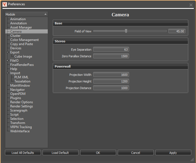The image size is (196, 163).
Task: Click the Powerwall section header
Action: click(x=121, y=66)
